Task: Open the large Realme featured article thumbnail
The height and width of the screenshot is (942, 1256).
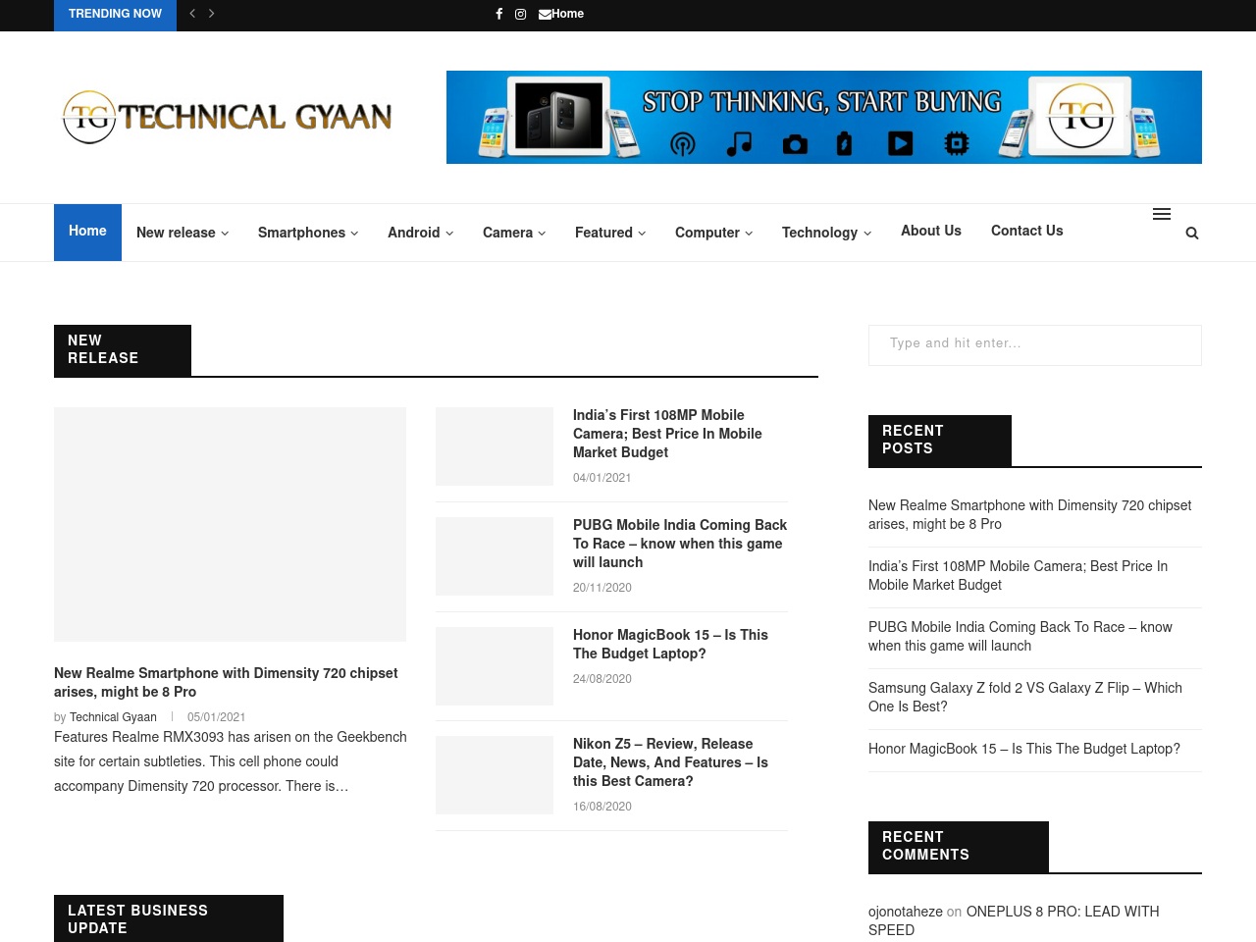Action: click(230, 524)
